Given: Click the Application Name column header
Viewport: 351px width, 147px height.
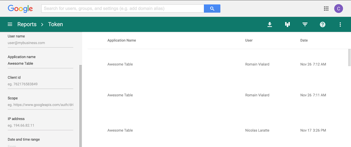Looking at the screenshot, I should click(122, 40).
